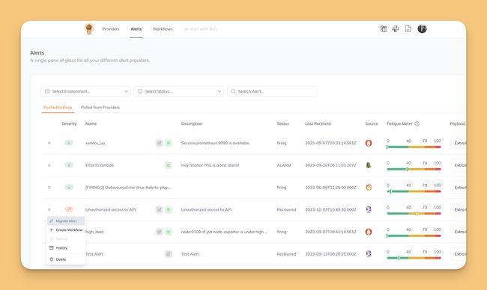Go to Workflows in top navigation
487x290 pixels.
163,29
